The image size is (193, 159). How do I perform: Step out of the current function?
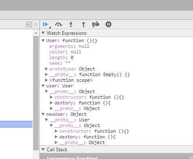[83, 25]
